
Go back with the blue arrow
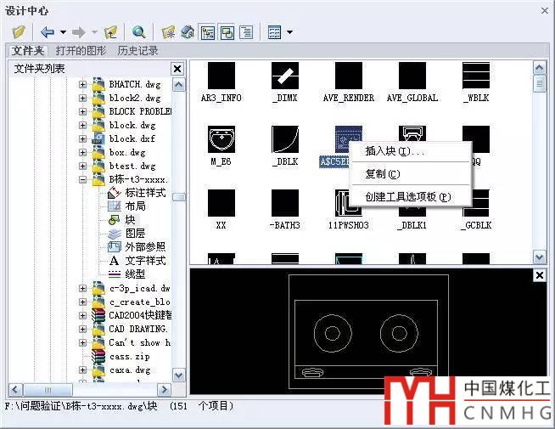point(47,32)
